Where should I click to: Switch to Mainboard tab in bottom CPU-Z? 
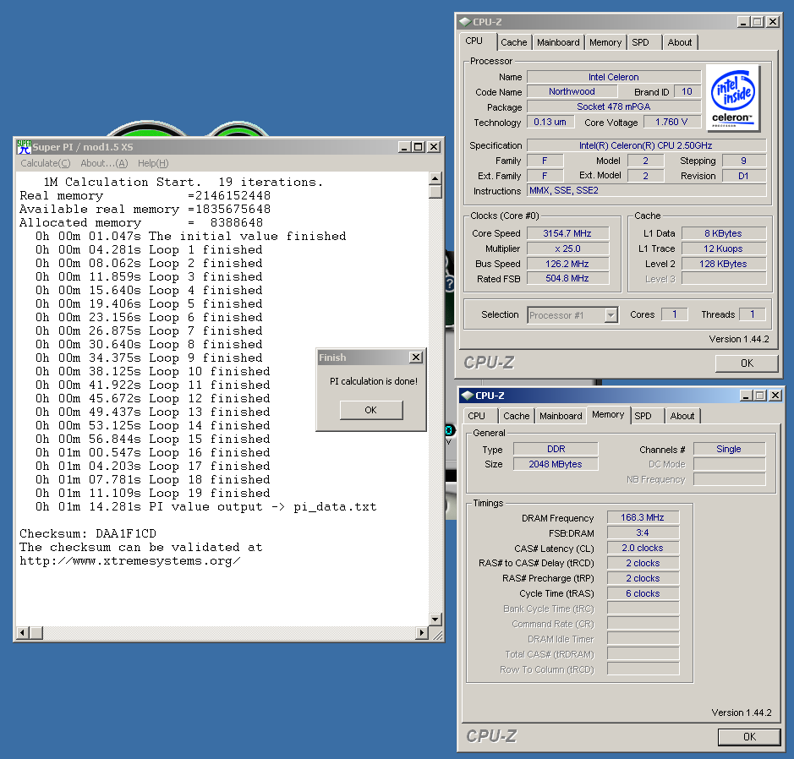click(561, 416)
